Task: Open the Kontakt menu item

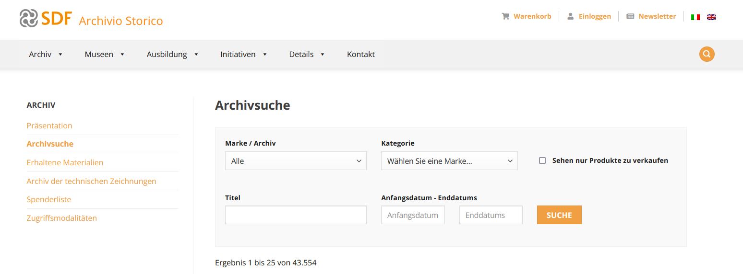Action: tap(360, 55)
